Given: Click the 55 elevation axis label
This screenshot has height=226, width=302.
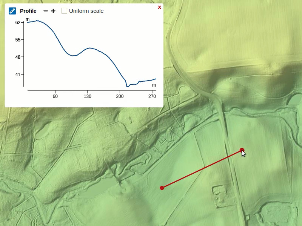Looking at the screenshot, I should coord(18,40).
